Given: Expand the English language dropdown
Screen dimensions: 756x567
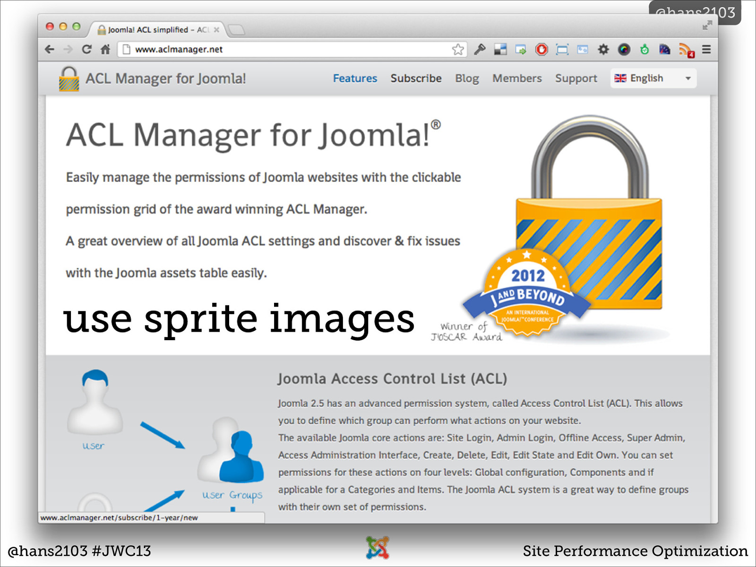Looking at the screenshot, I should [x=653, y=78].
